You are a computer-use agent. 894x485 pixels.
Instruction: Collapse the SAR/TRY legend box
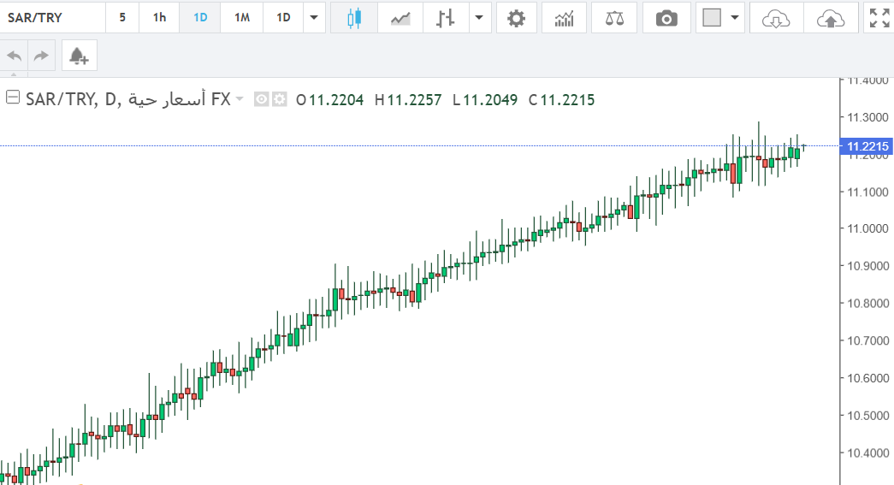pos(12,98)
